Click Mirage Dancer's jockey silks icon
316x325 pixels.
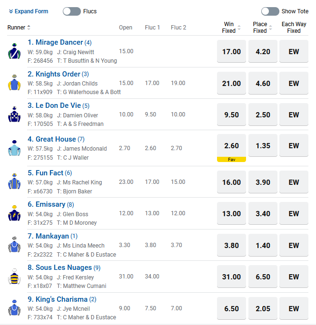tap(14, 51)
